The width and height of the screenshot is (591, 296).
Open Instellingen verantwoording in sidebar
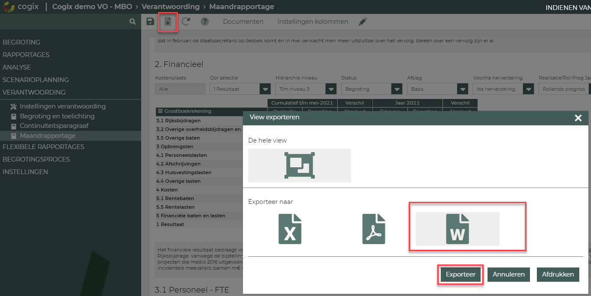click(63, 106)
